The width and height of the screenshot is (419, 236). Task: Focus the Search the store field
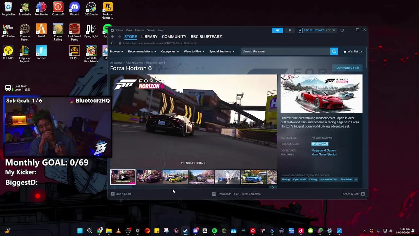coord(285,51)
